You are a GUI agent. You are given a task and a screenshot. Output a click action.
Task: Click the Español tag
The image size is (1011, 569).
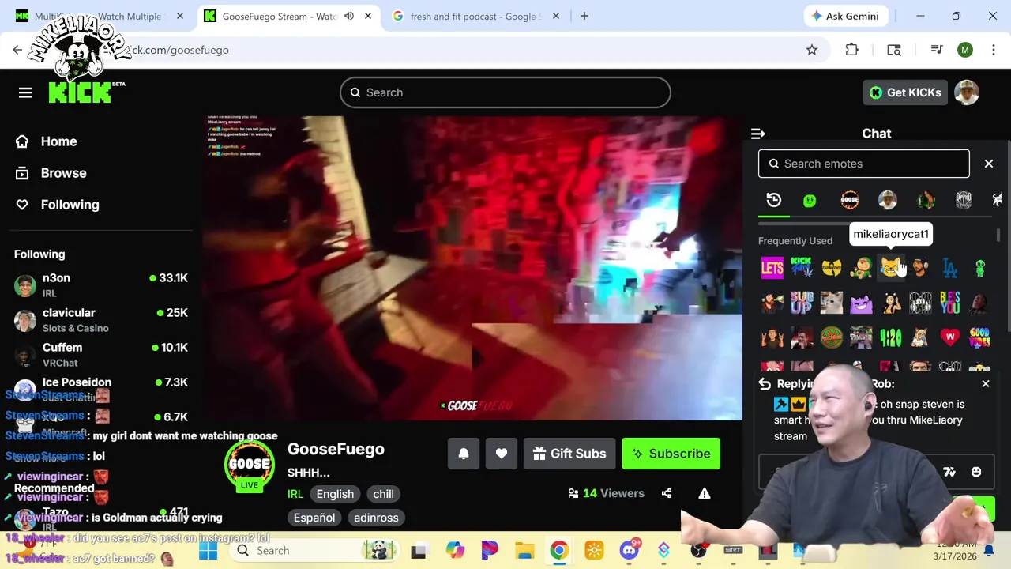click(x=314, y=518)
